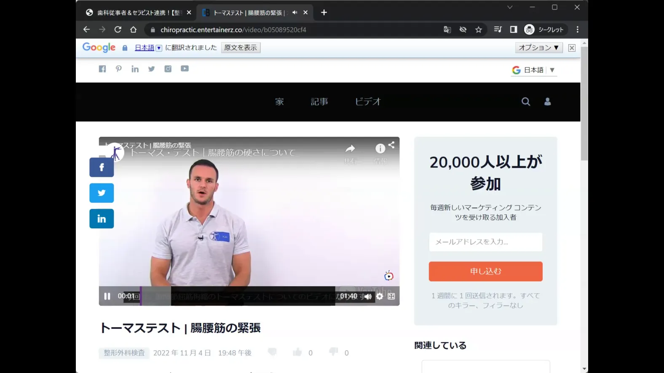Open the 日本語 language dropdown in translate bar

pos(148,48)
